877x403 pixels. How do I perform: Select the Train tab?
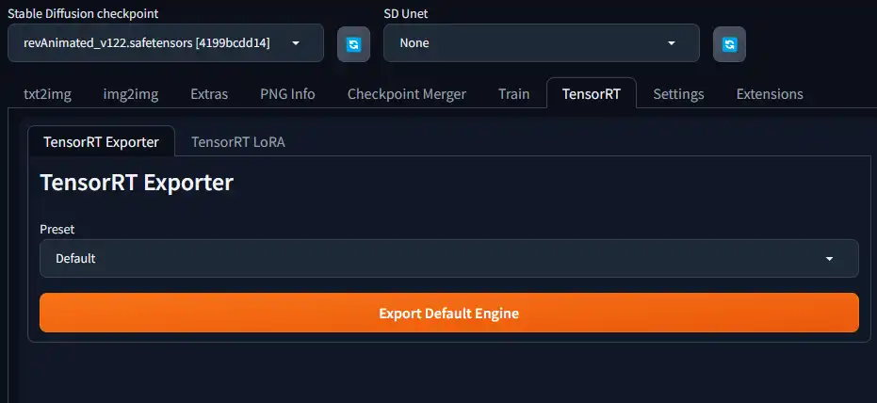[514, 94]
